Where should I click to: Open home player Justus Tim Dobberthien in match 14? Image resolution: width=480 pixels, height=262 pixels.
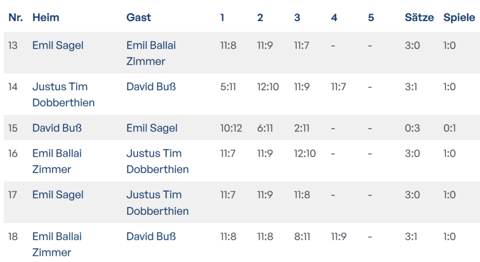tap(63, 95)
